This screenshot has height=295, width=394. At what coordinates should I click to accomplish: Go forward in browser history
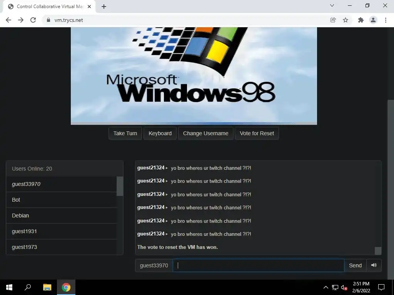21,20
